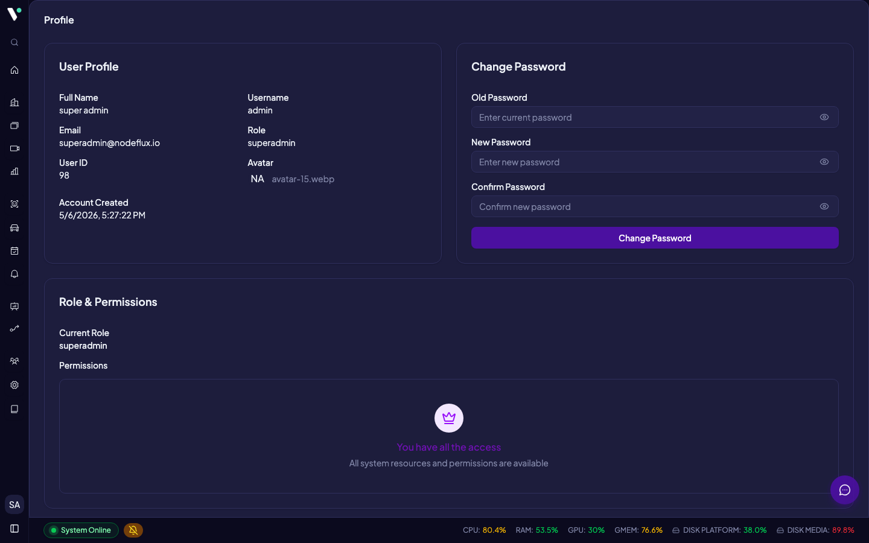Click the 'superadmin' value under Current Role
Screen dimensions: 869x543
point(83,346)
